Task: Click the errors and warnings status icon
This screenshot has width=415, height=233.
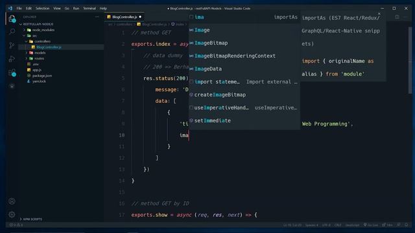Action: click(x=16, y=225)
